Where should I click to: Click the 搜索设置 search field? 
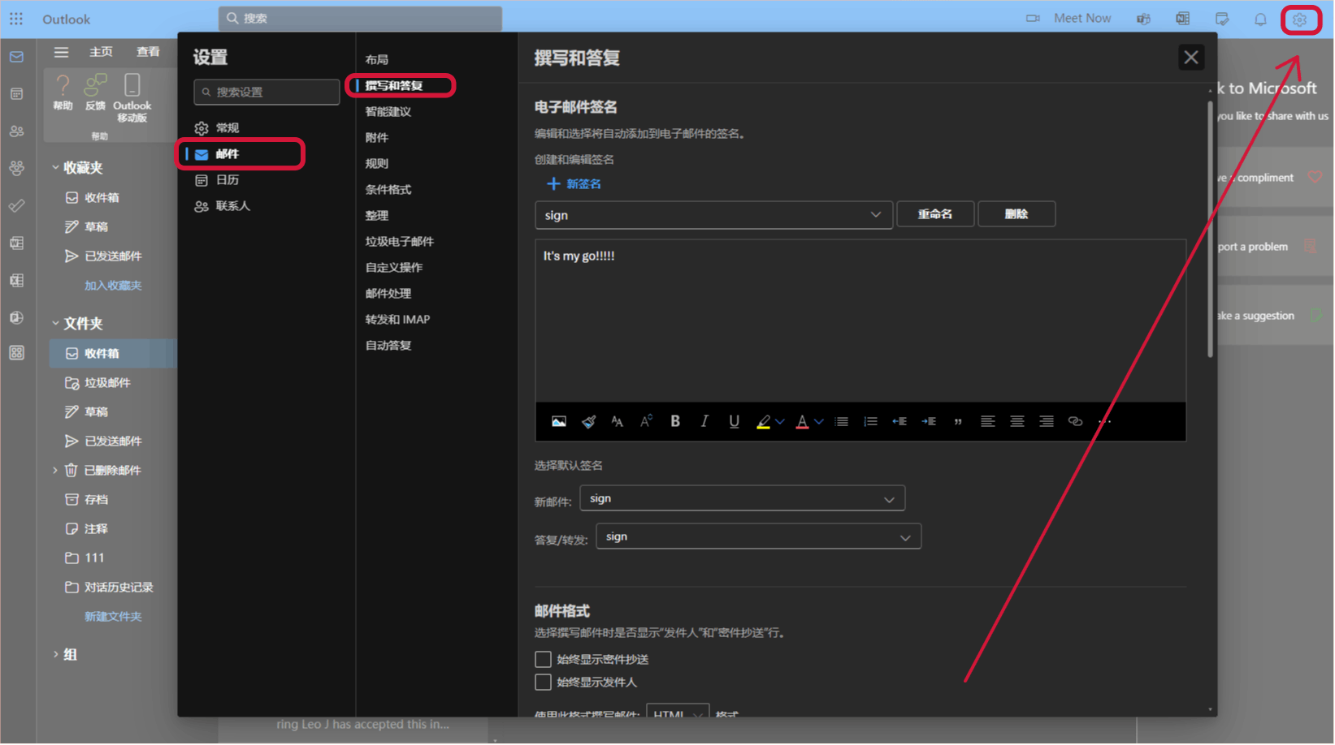[267, 93]
